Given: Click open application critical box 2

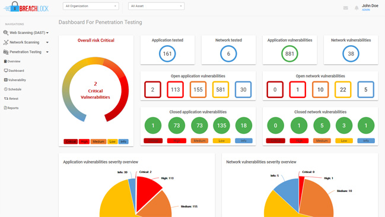Looking at the screenshot, I should pyautogui.click(x=152, y=90).
